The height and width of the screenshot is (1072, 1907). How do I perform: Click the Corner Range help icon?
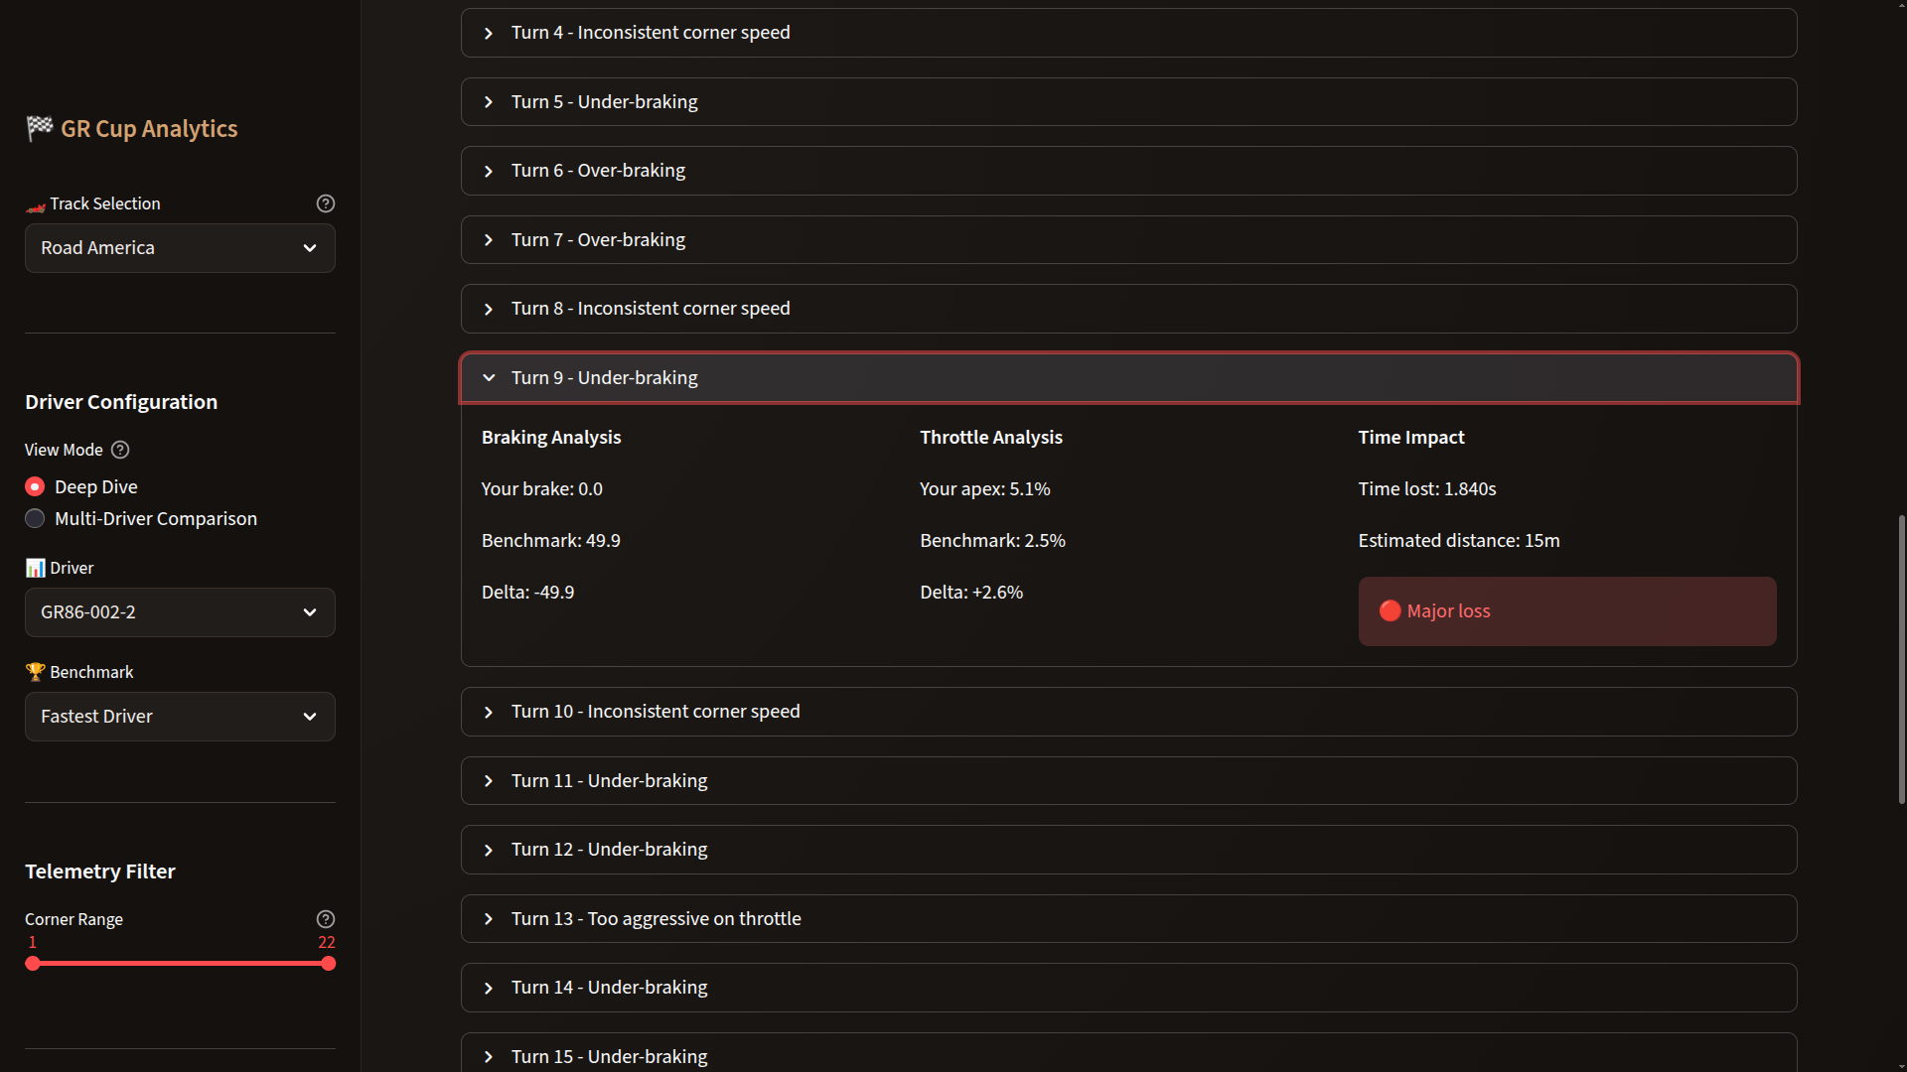pyautogui.click(x=325, y=919)
